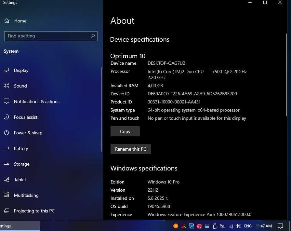
Task: Focus the Find a setting search box
Action: coord(50,36)
